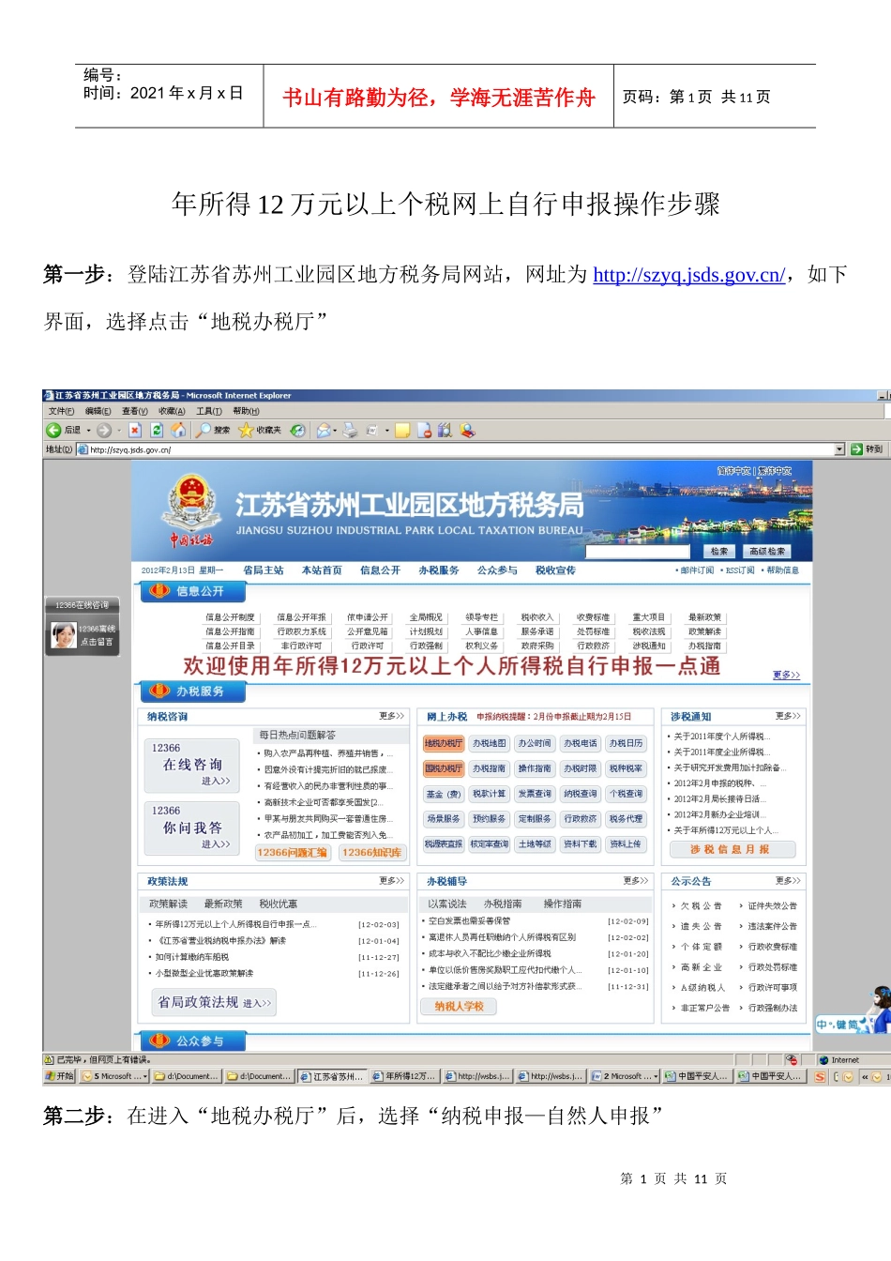Click the 税款计算 button
891x1261 pixels.
(490, 794)
